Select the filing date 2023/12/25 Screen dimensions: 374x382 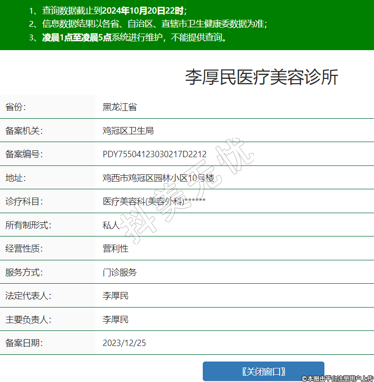124,343
